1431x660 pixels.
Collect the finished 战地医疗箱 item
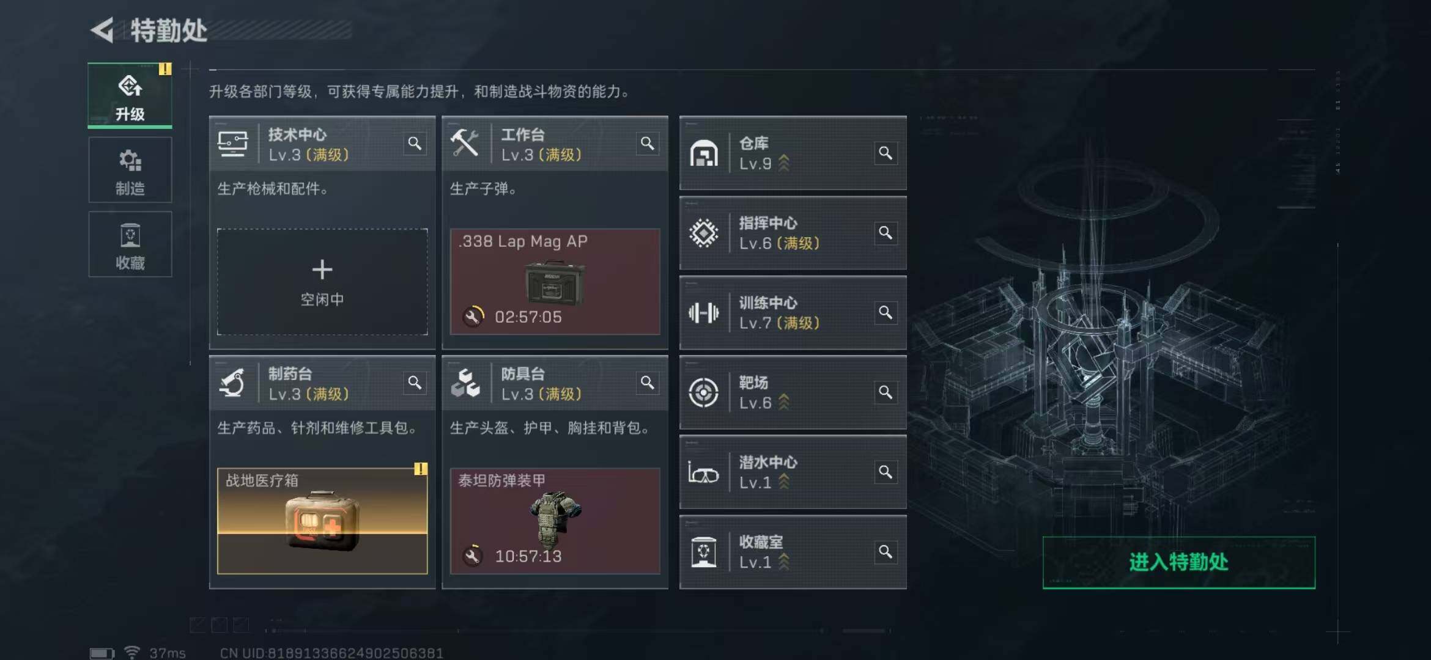322,521
